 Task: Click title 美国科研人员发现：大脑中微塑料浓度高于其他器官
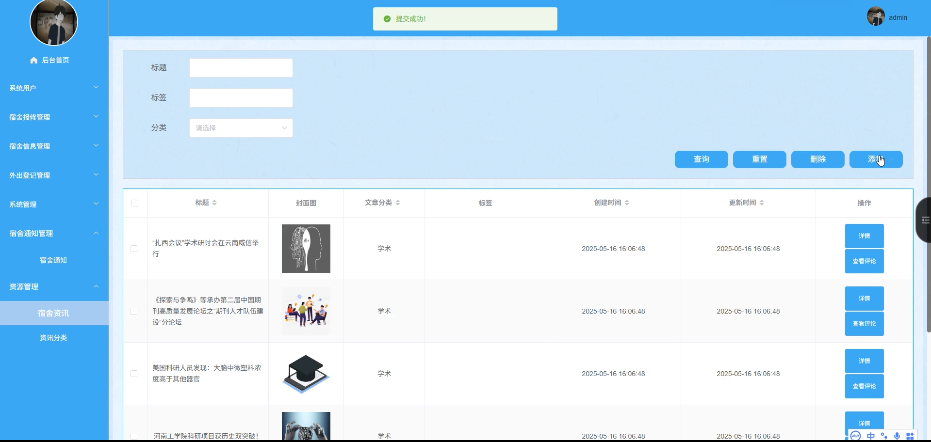coord(207,373)
